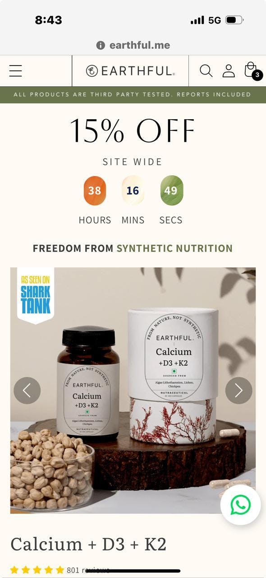
Task: Open the 801 reviews link
Action: [x=88, y=570]
